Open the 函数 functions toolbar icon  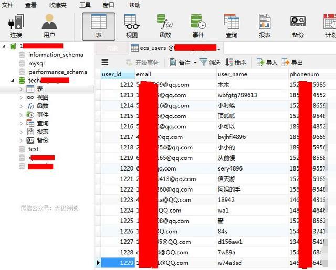click(x=165, y=26)
